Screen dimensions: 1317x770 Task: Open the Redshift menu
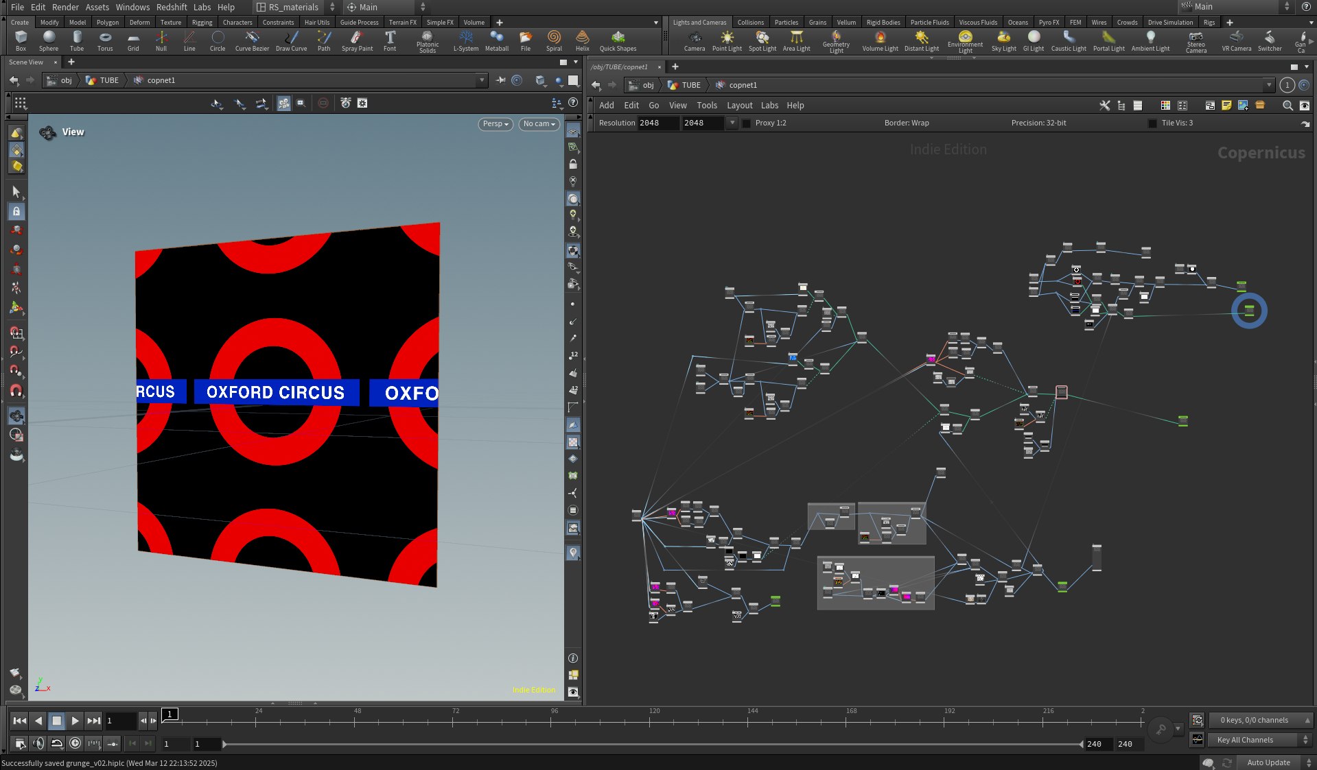172,7
